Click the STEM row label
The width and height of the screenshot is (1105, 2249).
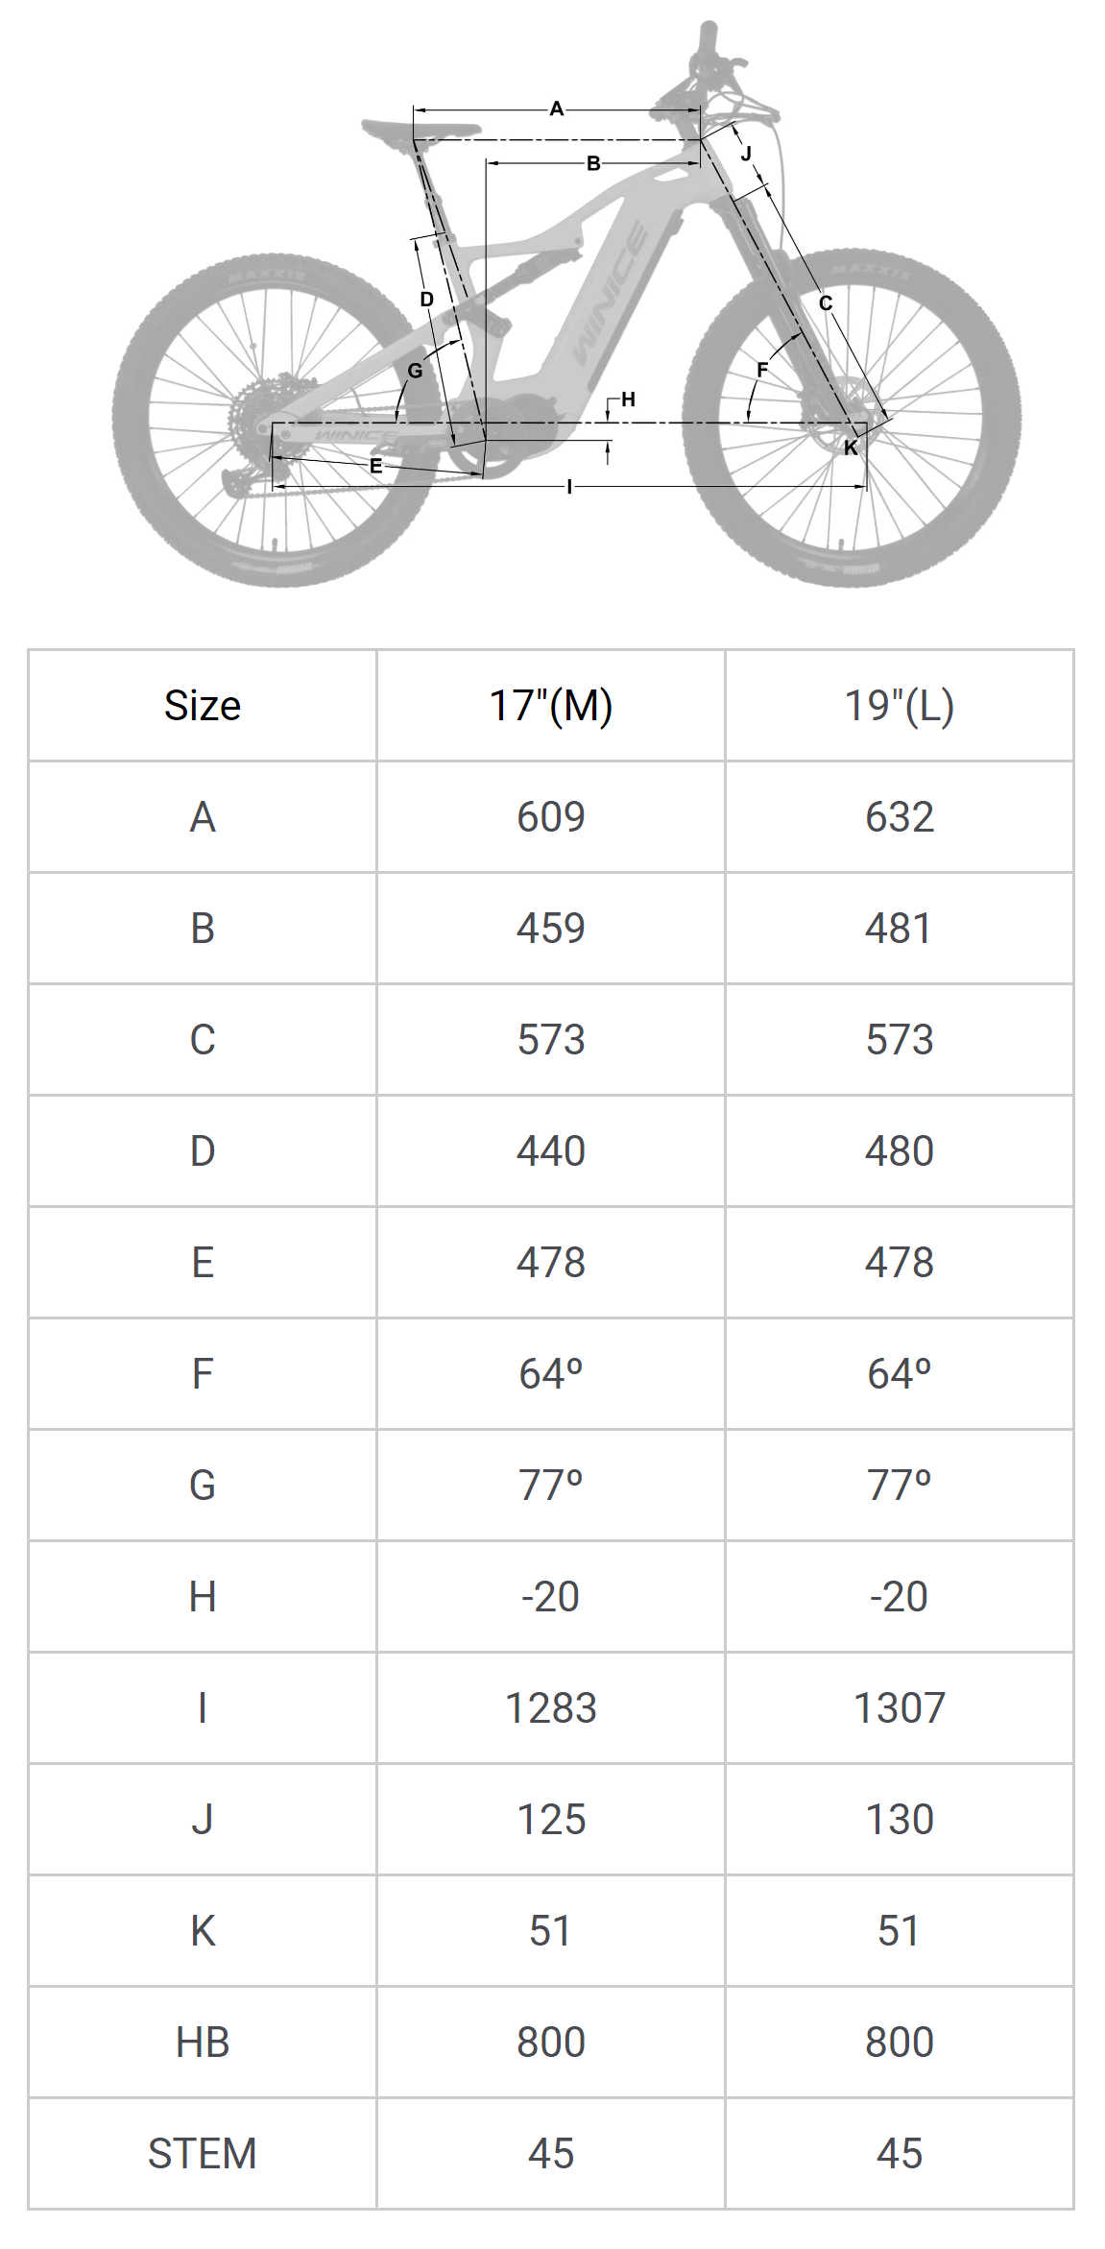[203, 2154]
